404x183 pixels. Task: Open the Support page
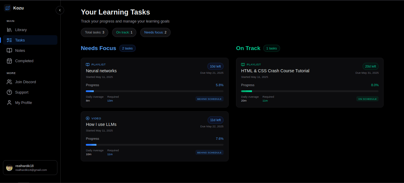point(22,92)
